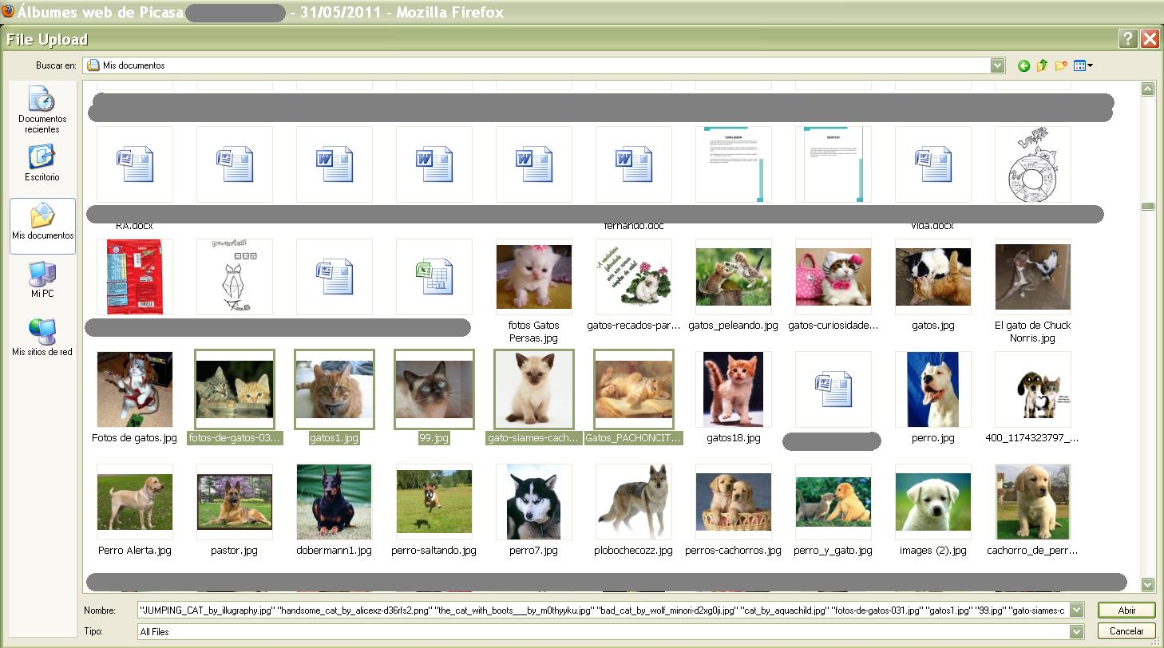The image size is (1164, 648).
Task: Go back using the green arrow icon
Action: coord(1023,66)
